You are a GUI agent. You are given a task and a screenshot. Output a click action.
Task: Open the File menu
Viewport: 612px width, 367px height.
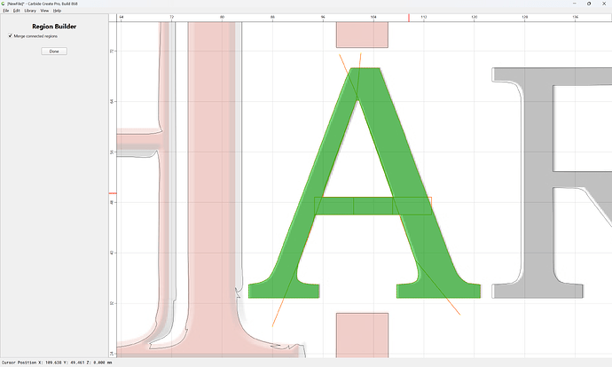(6, 11)
